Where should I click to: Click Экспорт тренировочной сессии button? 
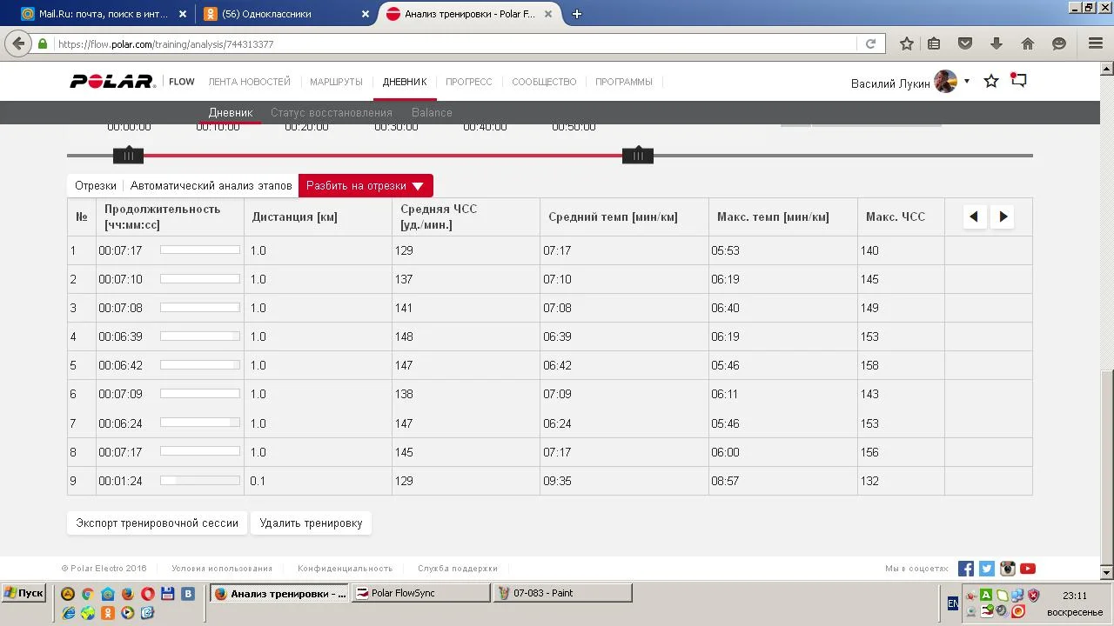(x=157, y=523)
